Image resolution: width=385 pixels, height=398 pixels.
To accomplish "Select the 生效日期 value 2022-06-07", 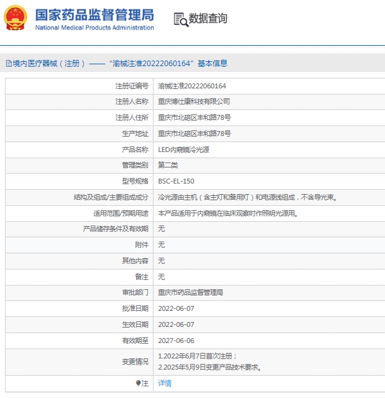I will click(x=176, y=324).
